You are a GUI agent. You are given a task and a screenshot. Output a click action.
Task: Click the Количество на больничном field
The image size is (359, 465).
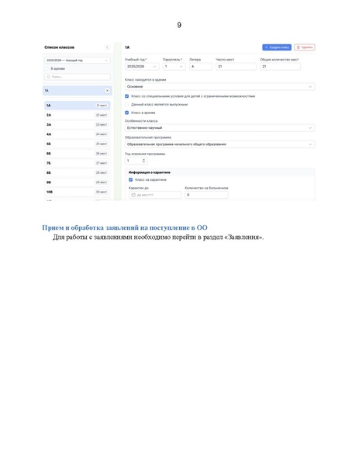click(206, 195)
